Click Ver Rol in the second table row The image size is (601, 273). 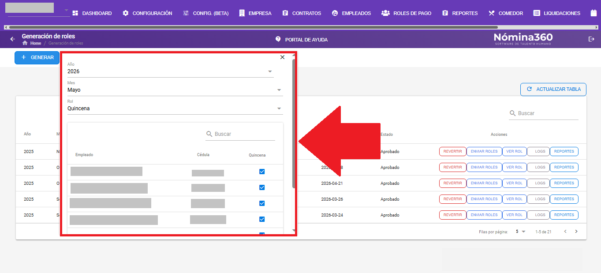point(514,167)
